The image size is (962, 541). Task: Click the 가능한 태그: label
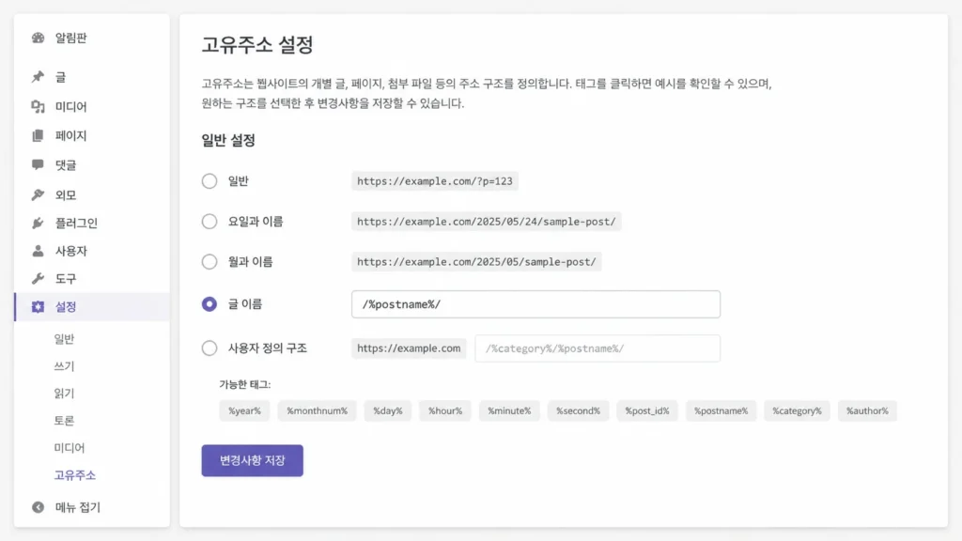(x=245, y=384)
